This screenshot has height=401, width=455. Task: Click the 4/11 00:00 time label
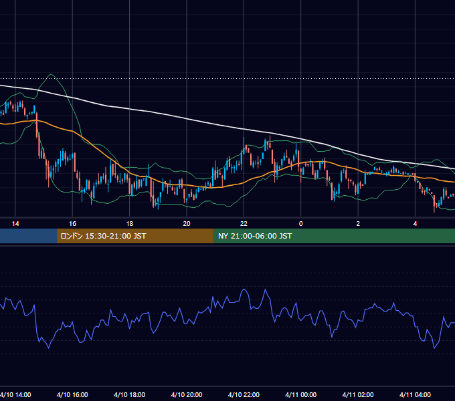click(x=301, y=394)
